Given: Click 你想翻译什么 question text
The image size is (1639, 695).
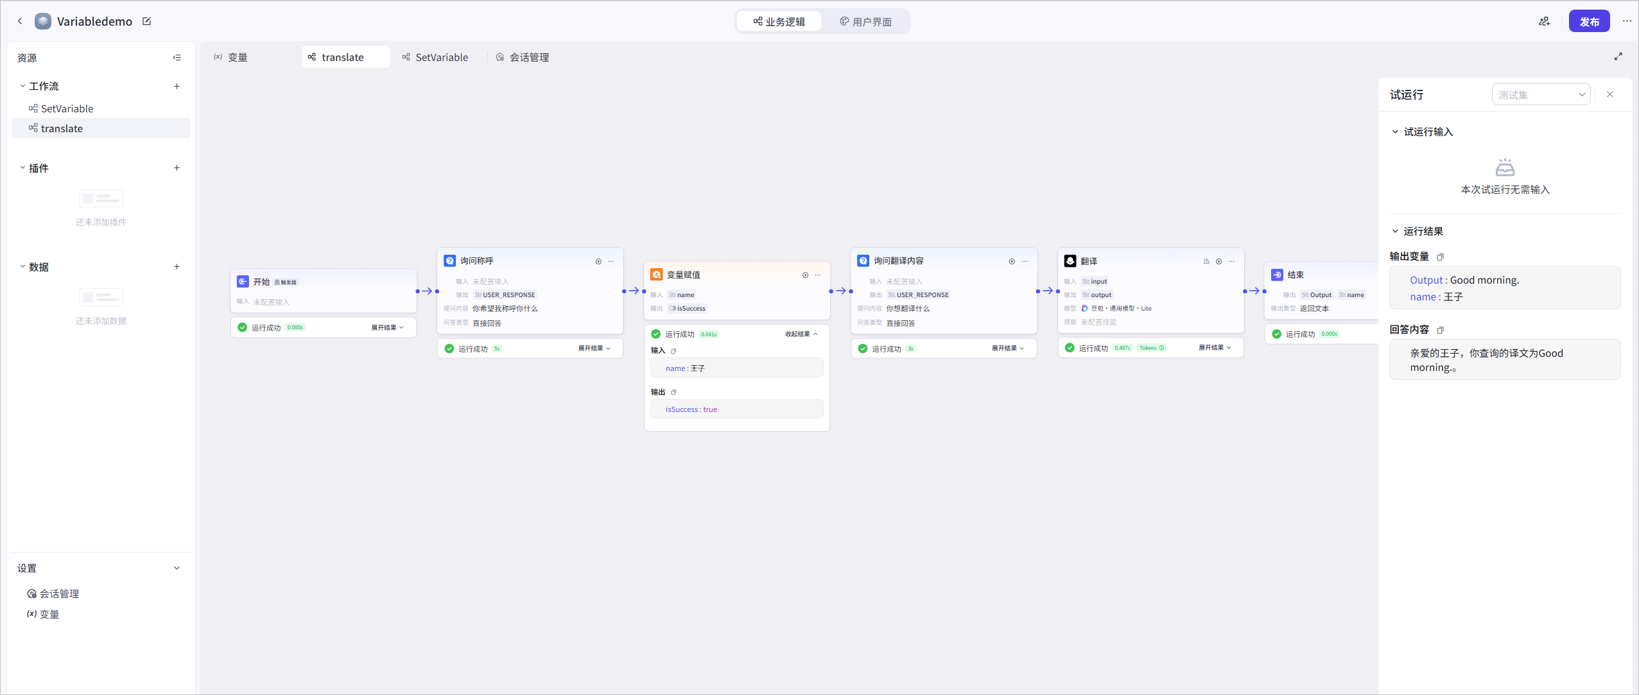Looking at the screenshot, I should (908, 309).
